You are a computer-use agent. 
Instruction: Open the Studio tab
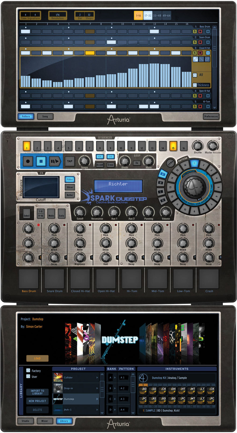coord(25,421)
